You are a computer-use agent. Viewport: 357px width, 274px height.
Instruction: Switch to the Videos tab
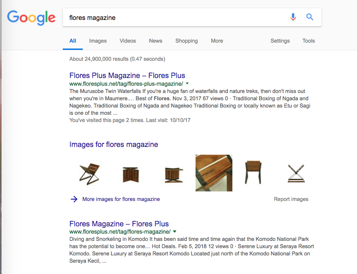point(128,41)
